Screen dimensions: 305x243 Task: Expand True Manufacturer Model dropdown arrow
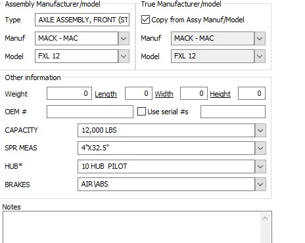coord(260,56)
